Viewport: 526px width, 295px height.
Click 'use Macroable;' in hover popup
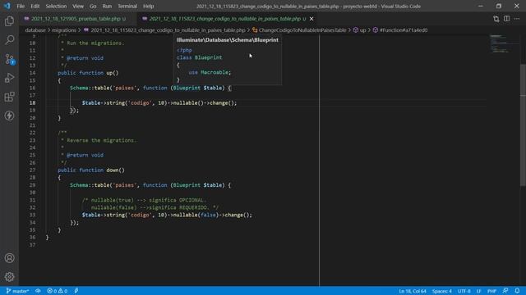[x=210, y=72]
